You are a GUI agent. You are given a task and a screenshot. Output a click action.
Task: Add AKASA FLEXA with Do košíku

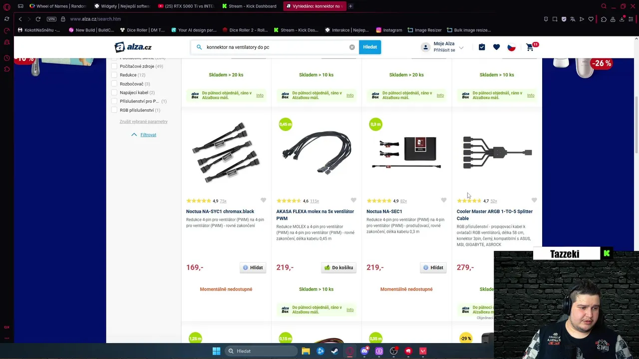[338, 268]
